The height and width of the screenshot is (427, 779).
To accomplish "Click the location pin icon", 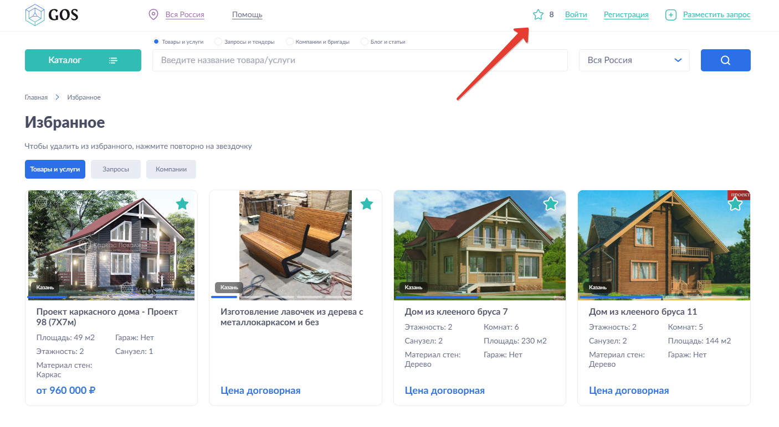I will pyautogui.click(x=153, y=15).
